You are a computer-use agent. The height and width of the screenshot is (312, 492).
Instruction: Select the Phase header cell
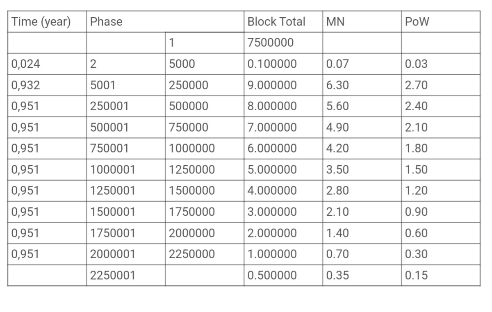[x=165, y=22]
